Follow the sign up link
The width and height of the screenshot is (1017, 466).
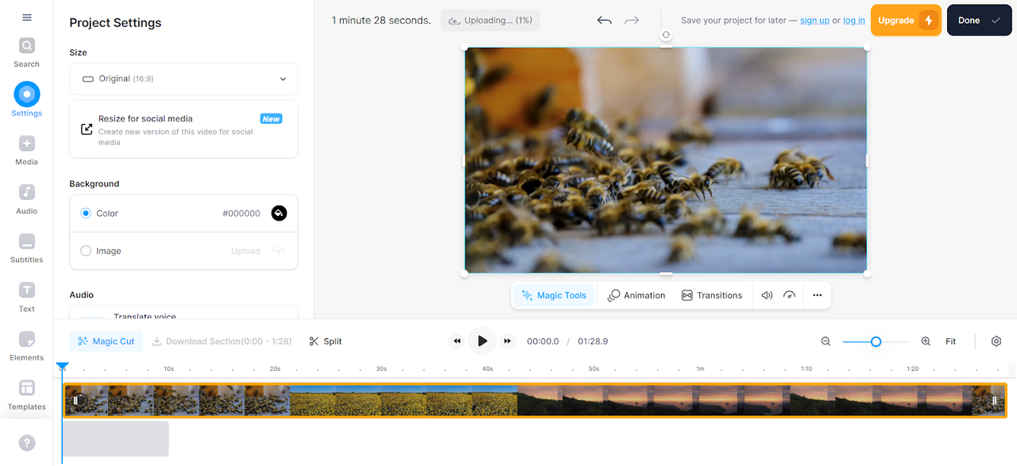tap(814, 21)
